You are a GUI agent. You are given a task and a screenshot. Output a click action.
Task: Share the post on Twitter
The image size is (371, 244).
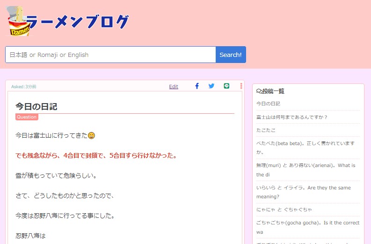(x=211, y=86)
